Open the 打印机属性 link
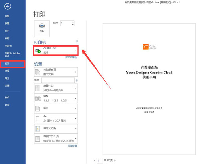Viewport: 197px width, 164px height. [x=71, y=57]
